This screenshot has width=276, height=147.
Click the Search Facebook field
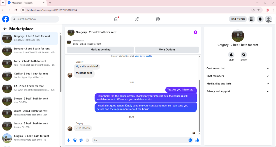pyautogui.click(x=35, y=19)
